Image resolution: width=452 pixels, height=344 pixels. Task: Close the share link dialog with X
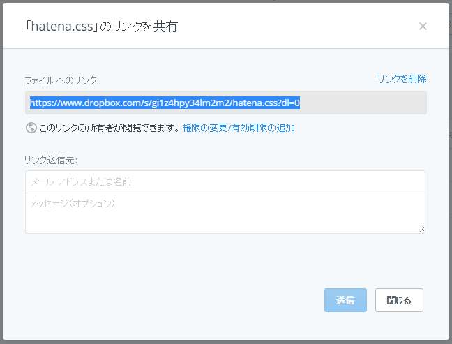[423, 27]
